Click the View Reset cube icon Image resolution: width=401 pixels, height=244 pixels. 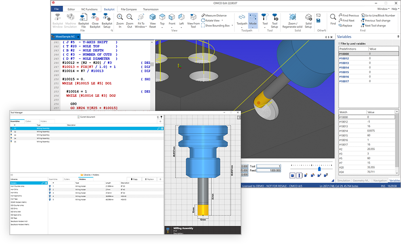coord(152,17)
